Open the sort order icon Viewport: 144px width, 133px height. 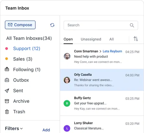[136, 39]
